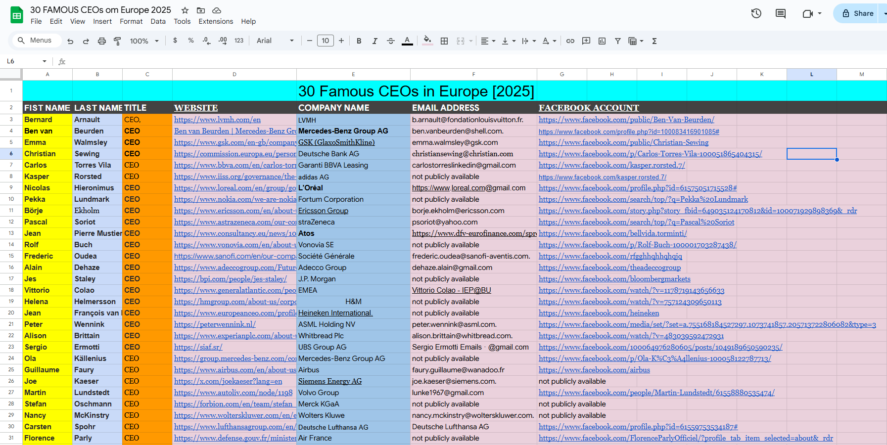
Task: Open the text color picker
Action: 407,41
